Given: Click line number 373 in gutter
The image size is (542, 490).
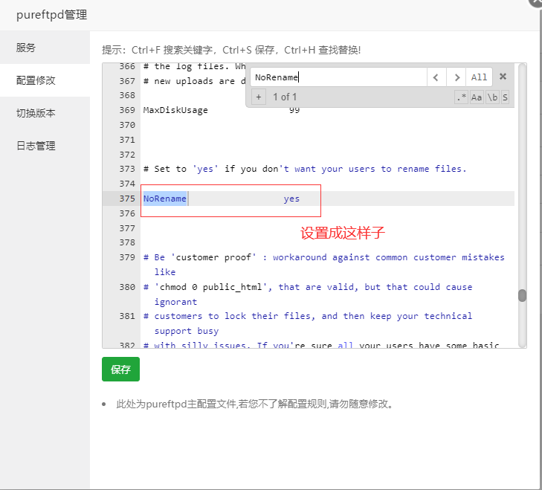Looking at the screenshot, I should [127, 169].
